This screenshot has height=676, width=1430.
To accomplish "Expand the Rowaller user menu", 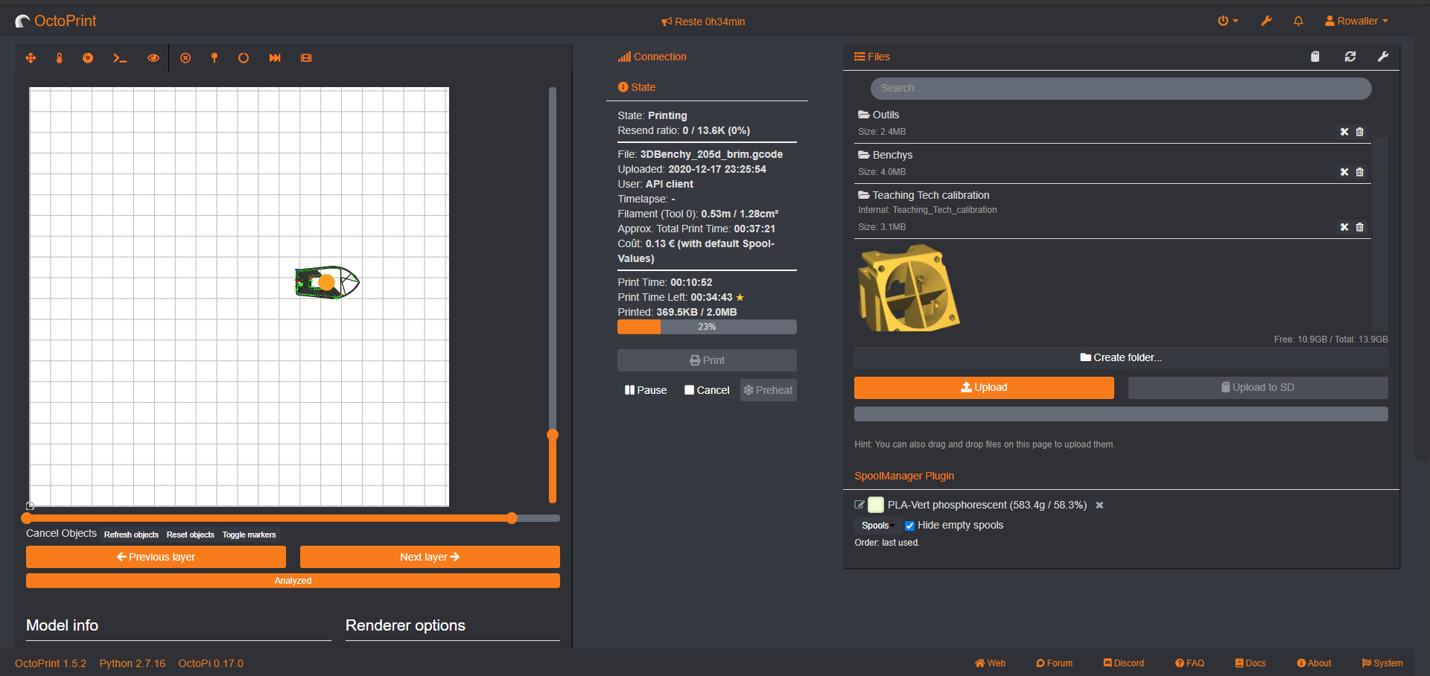I will click(x=1356, y=20).
